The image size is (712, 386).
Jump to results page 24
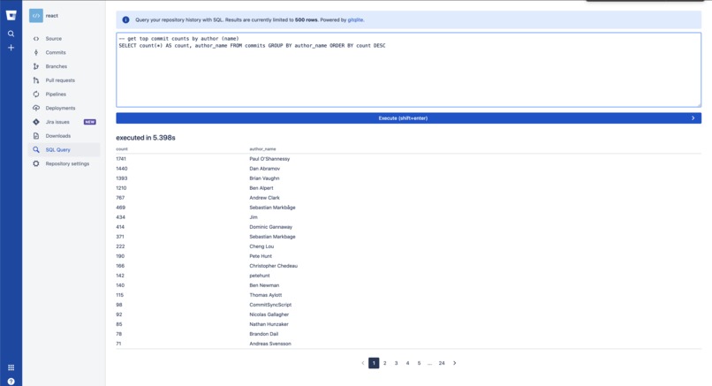point(442,363)
